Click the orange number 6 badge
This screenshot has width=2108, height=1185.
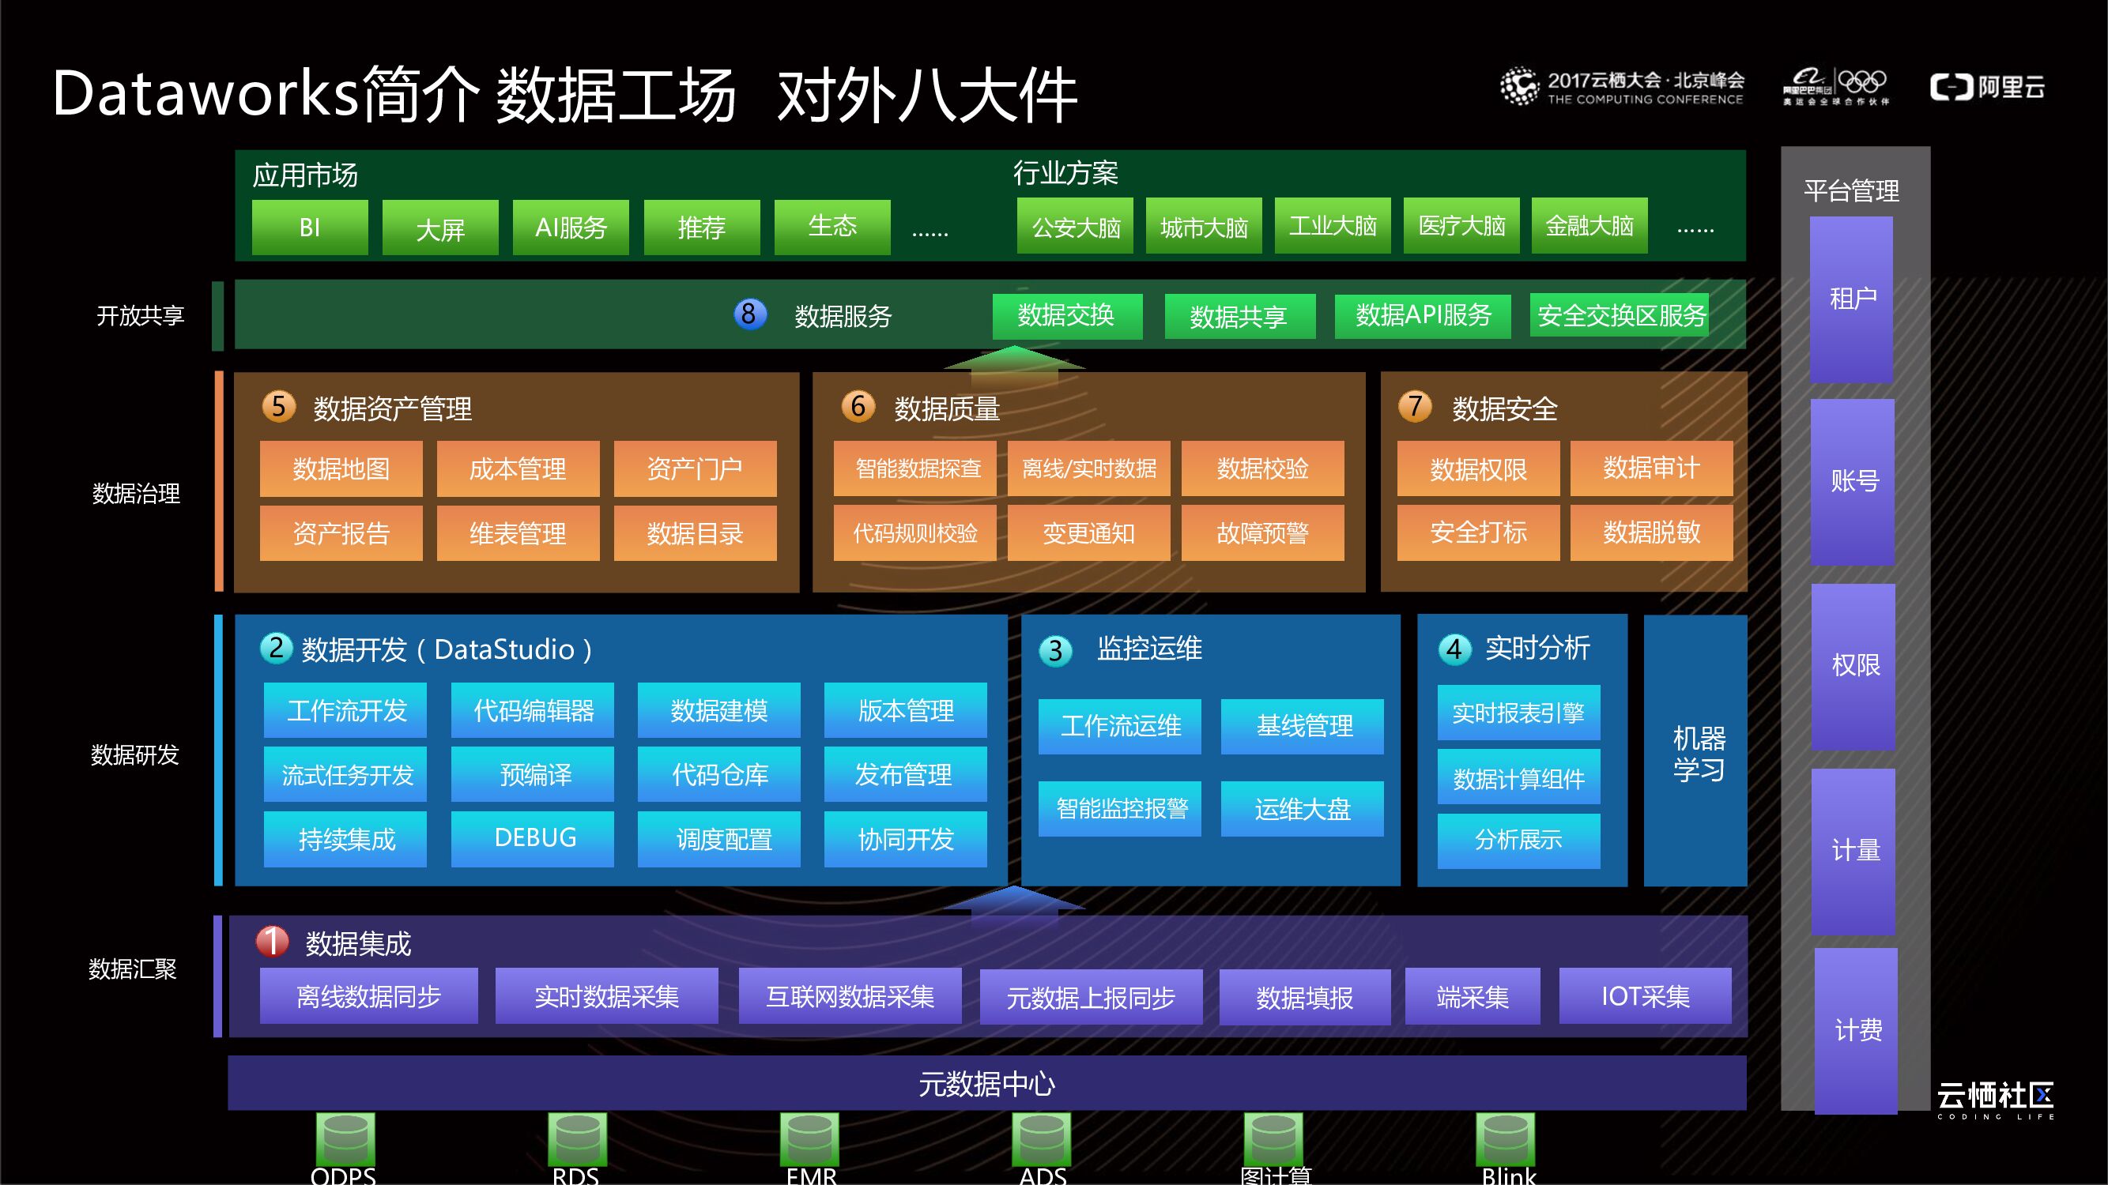pyautogui.click(x=858, y=406)
